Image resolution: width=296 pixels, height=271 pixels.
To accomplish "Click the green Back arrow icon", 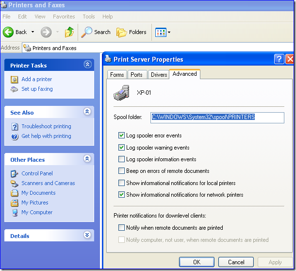I will [x=8, y=32].
